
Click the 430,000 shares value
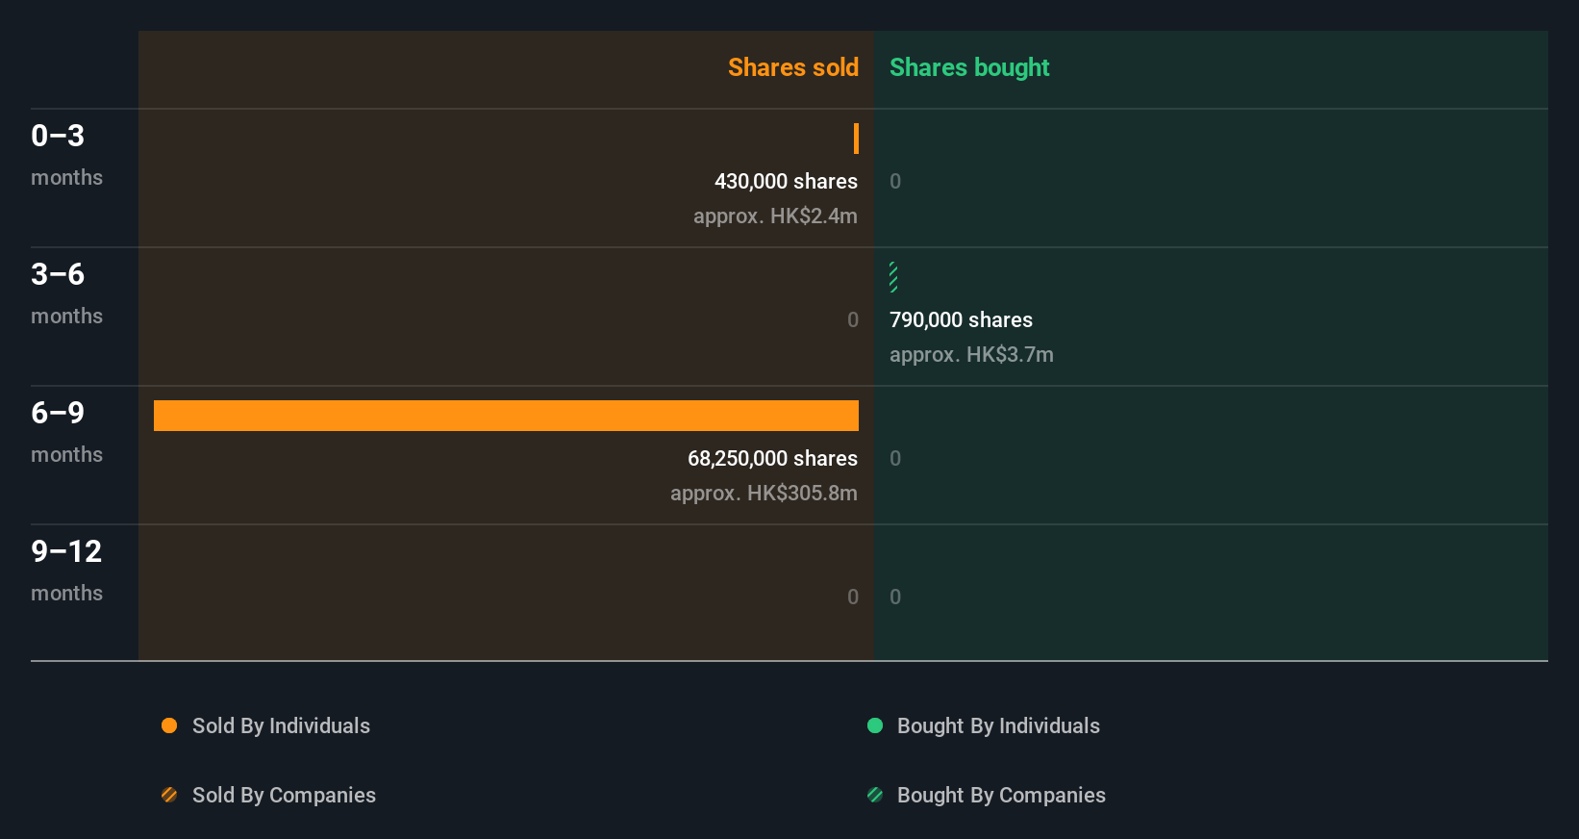pos(786,181)
